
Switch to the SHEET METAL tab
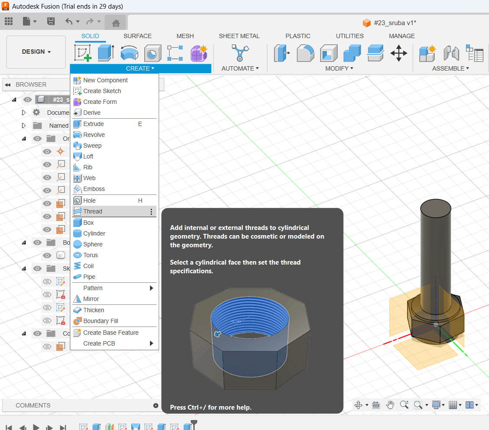coord(239,36)
